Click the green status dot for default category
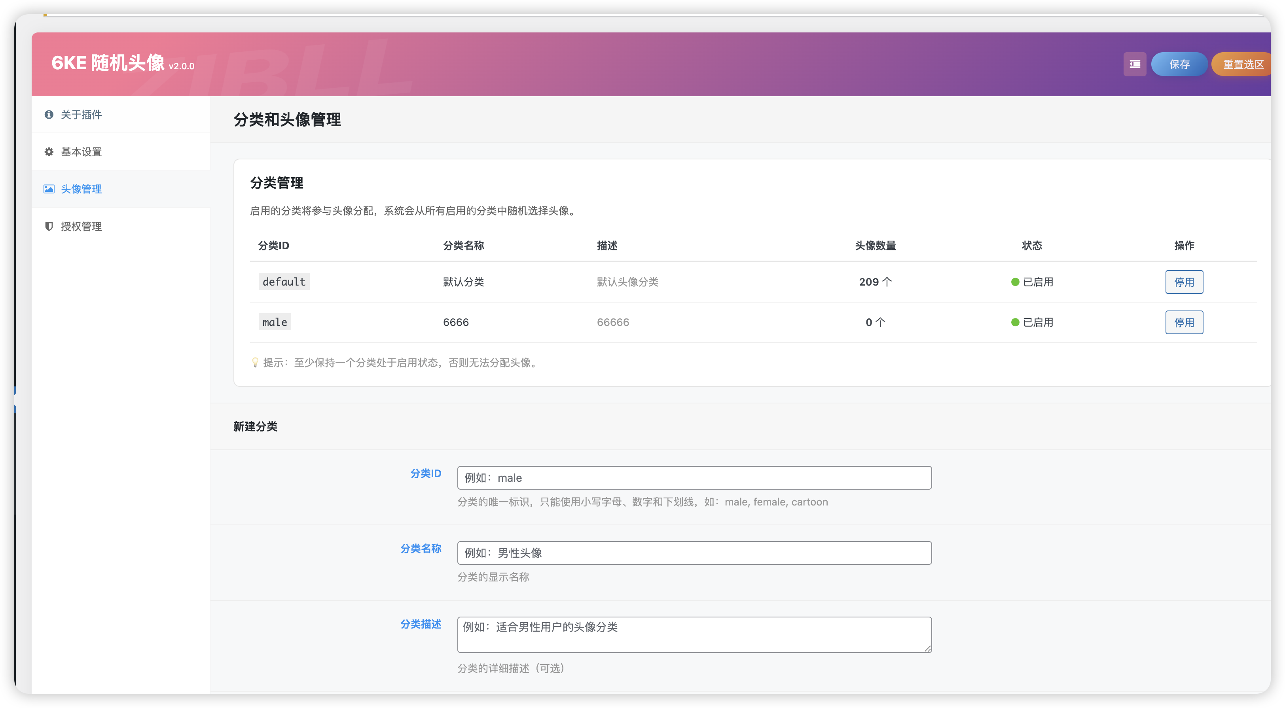Viewport: 1285px width, 708px height. [1014, 281]
